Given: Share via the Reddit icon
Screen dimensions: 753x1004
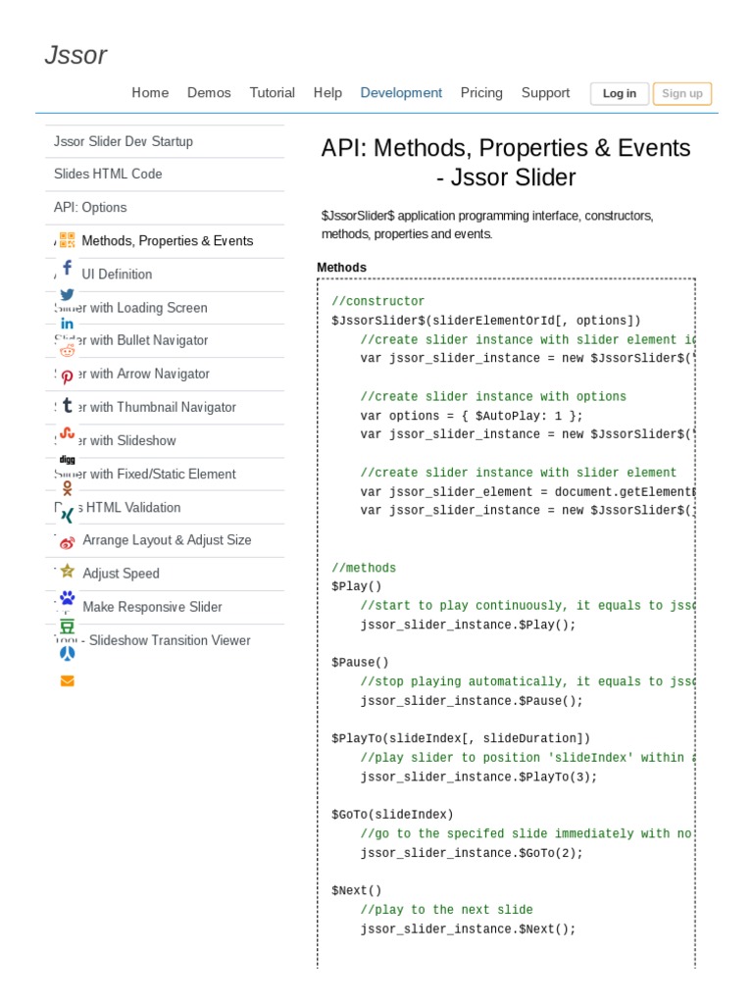Looking at the screenshot, I should click(67, 349).
